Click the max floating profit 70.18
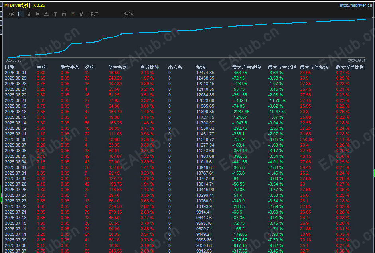Image resolution: width=375 pixels, height=253 pixels. [x=306, y=240]
